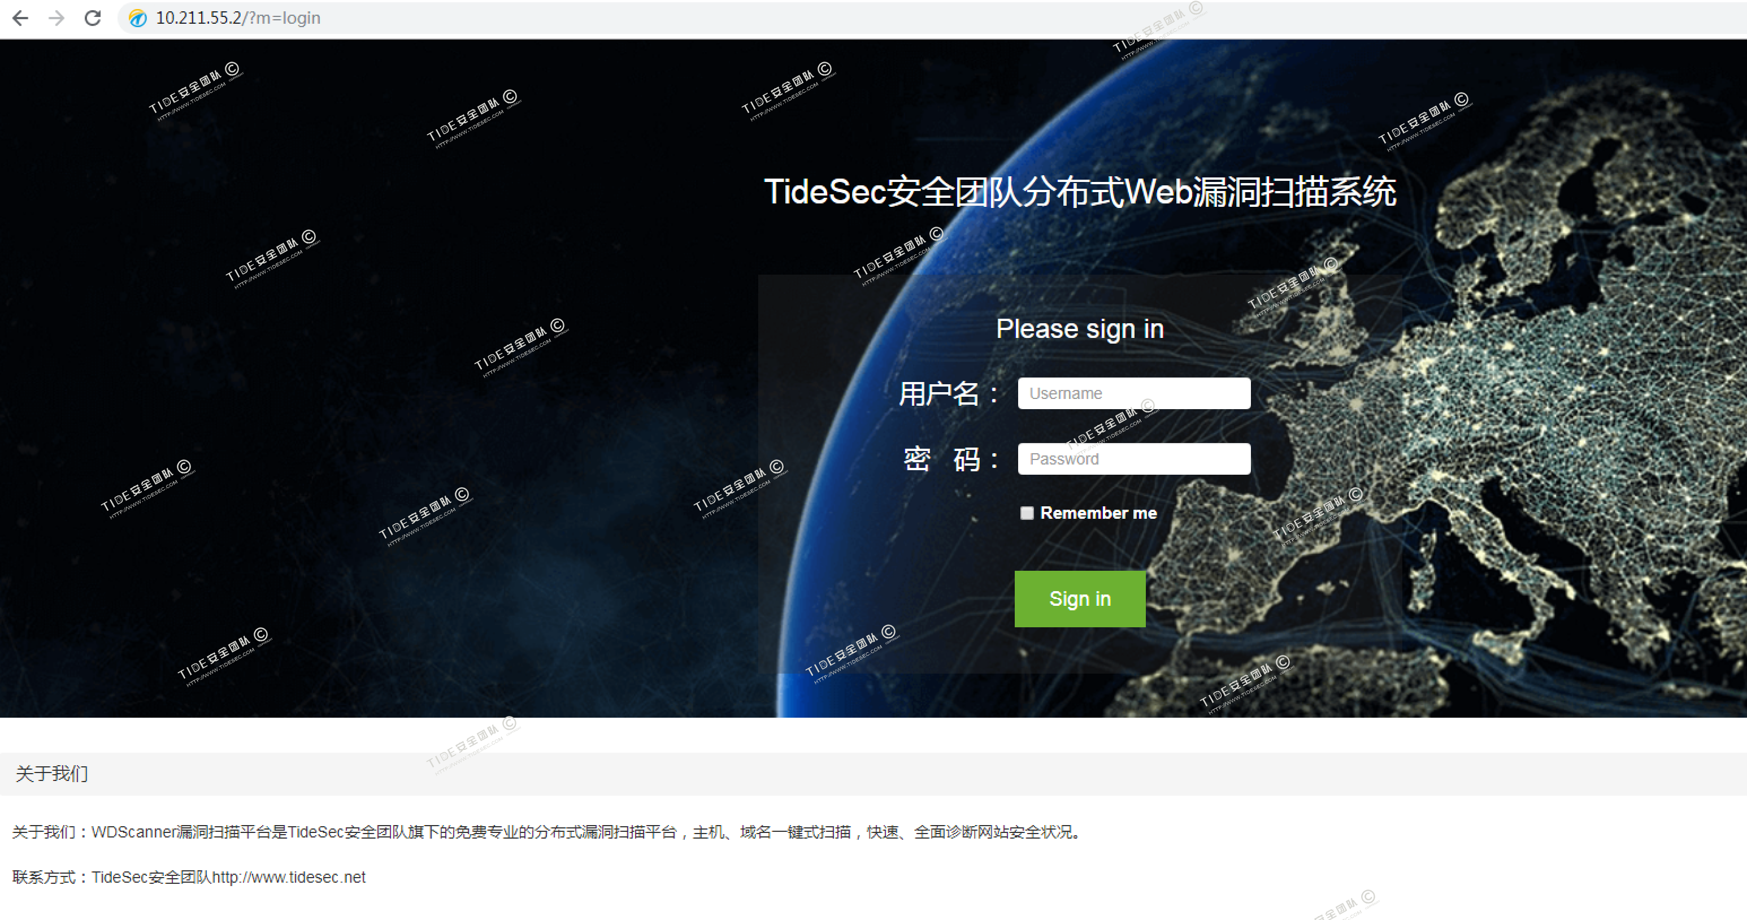
Task: Click the 'Please sign in' heading
Action: 1080,329
